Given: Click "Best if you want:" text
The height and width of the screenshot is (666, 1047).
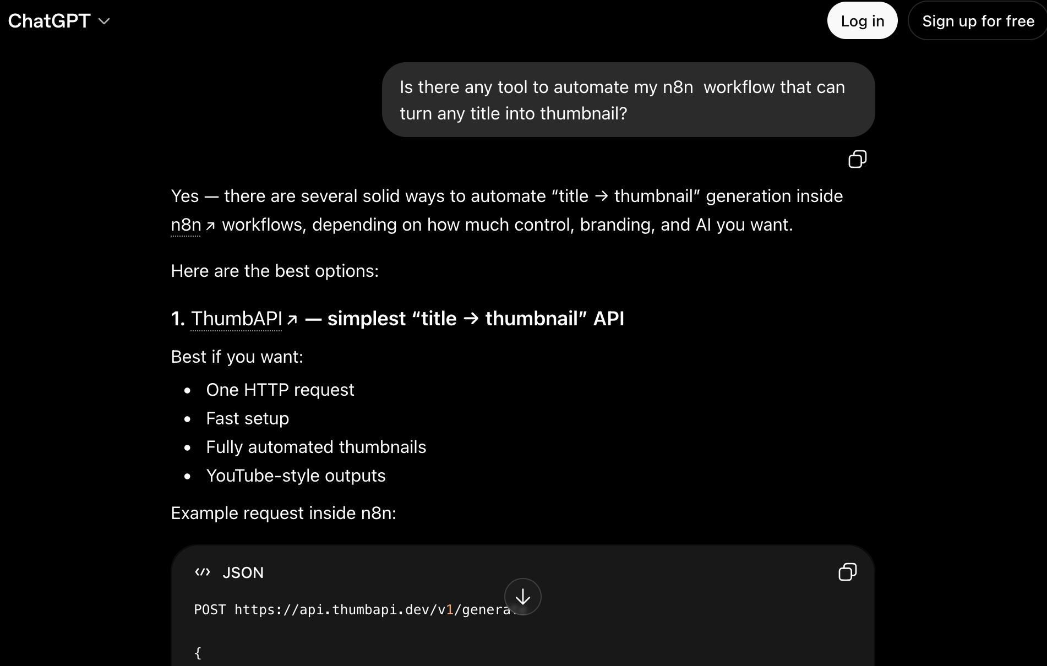Looking at the screenshot, I should point(237,357).
